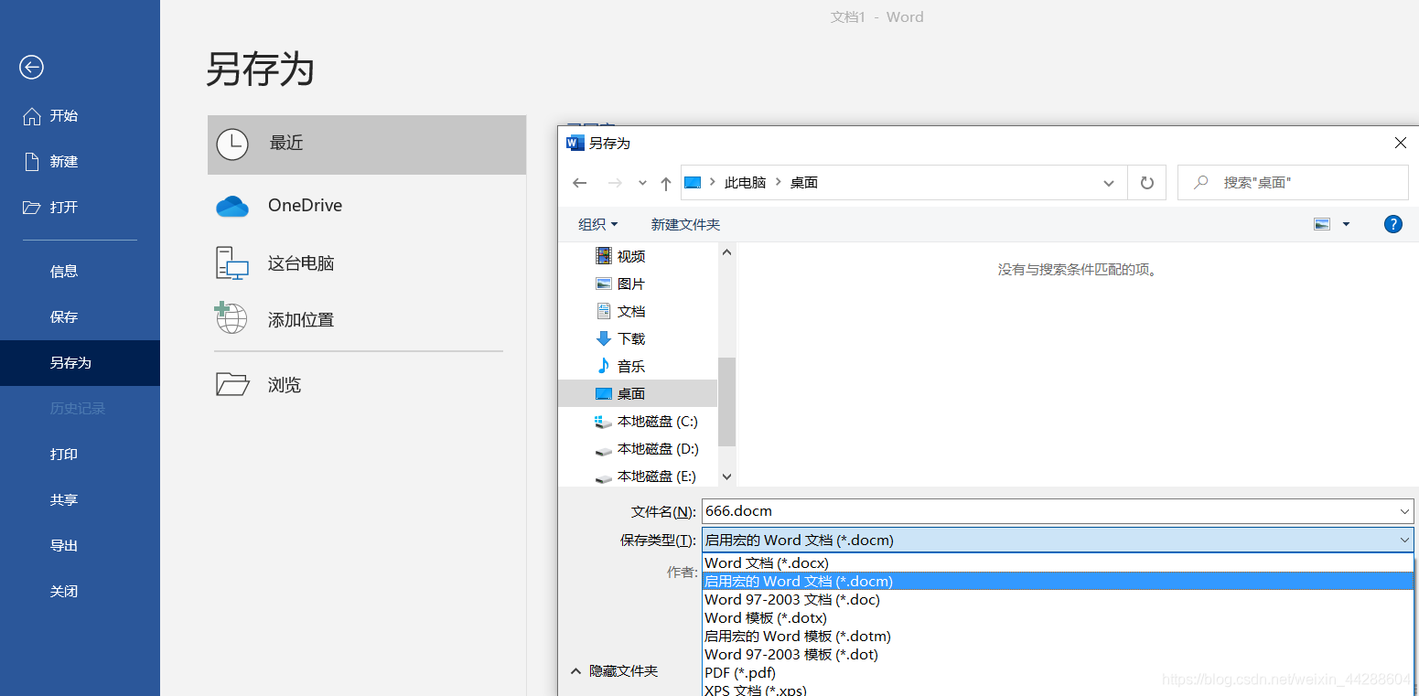
Task: Click the 这台电脑 computer icon
Action: [232, 263]
